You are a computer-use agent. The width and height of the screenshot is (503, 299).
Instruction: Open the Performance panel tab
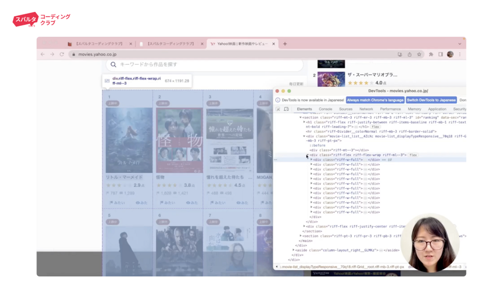390,109
